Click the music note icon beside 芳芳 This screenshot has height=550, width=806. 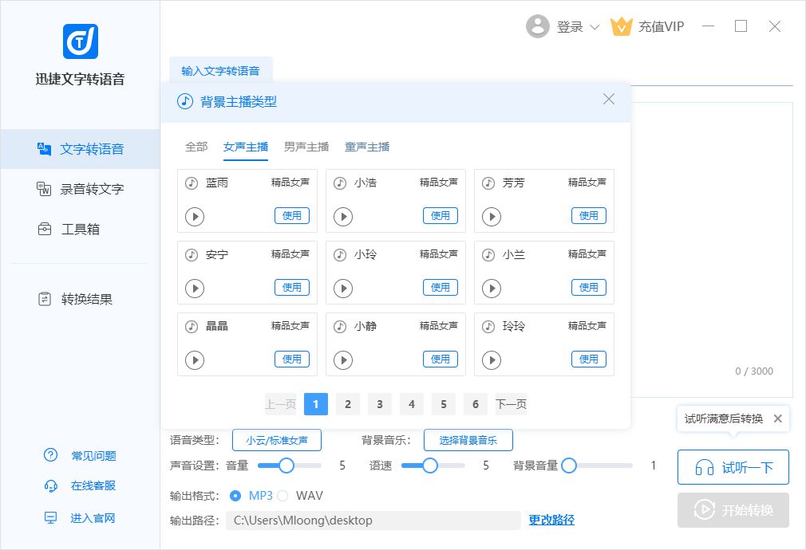coord(489,183)
